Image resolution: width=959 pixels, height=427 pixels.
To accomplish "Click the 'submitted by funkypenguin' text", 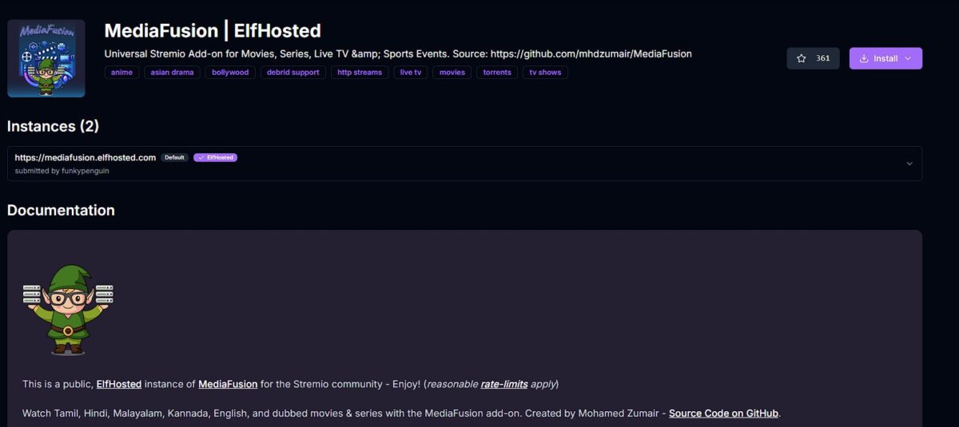I will click(x=62, y=171).
